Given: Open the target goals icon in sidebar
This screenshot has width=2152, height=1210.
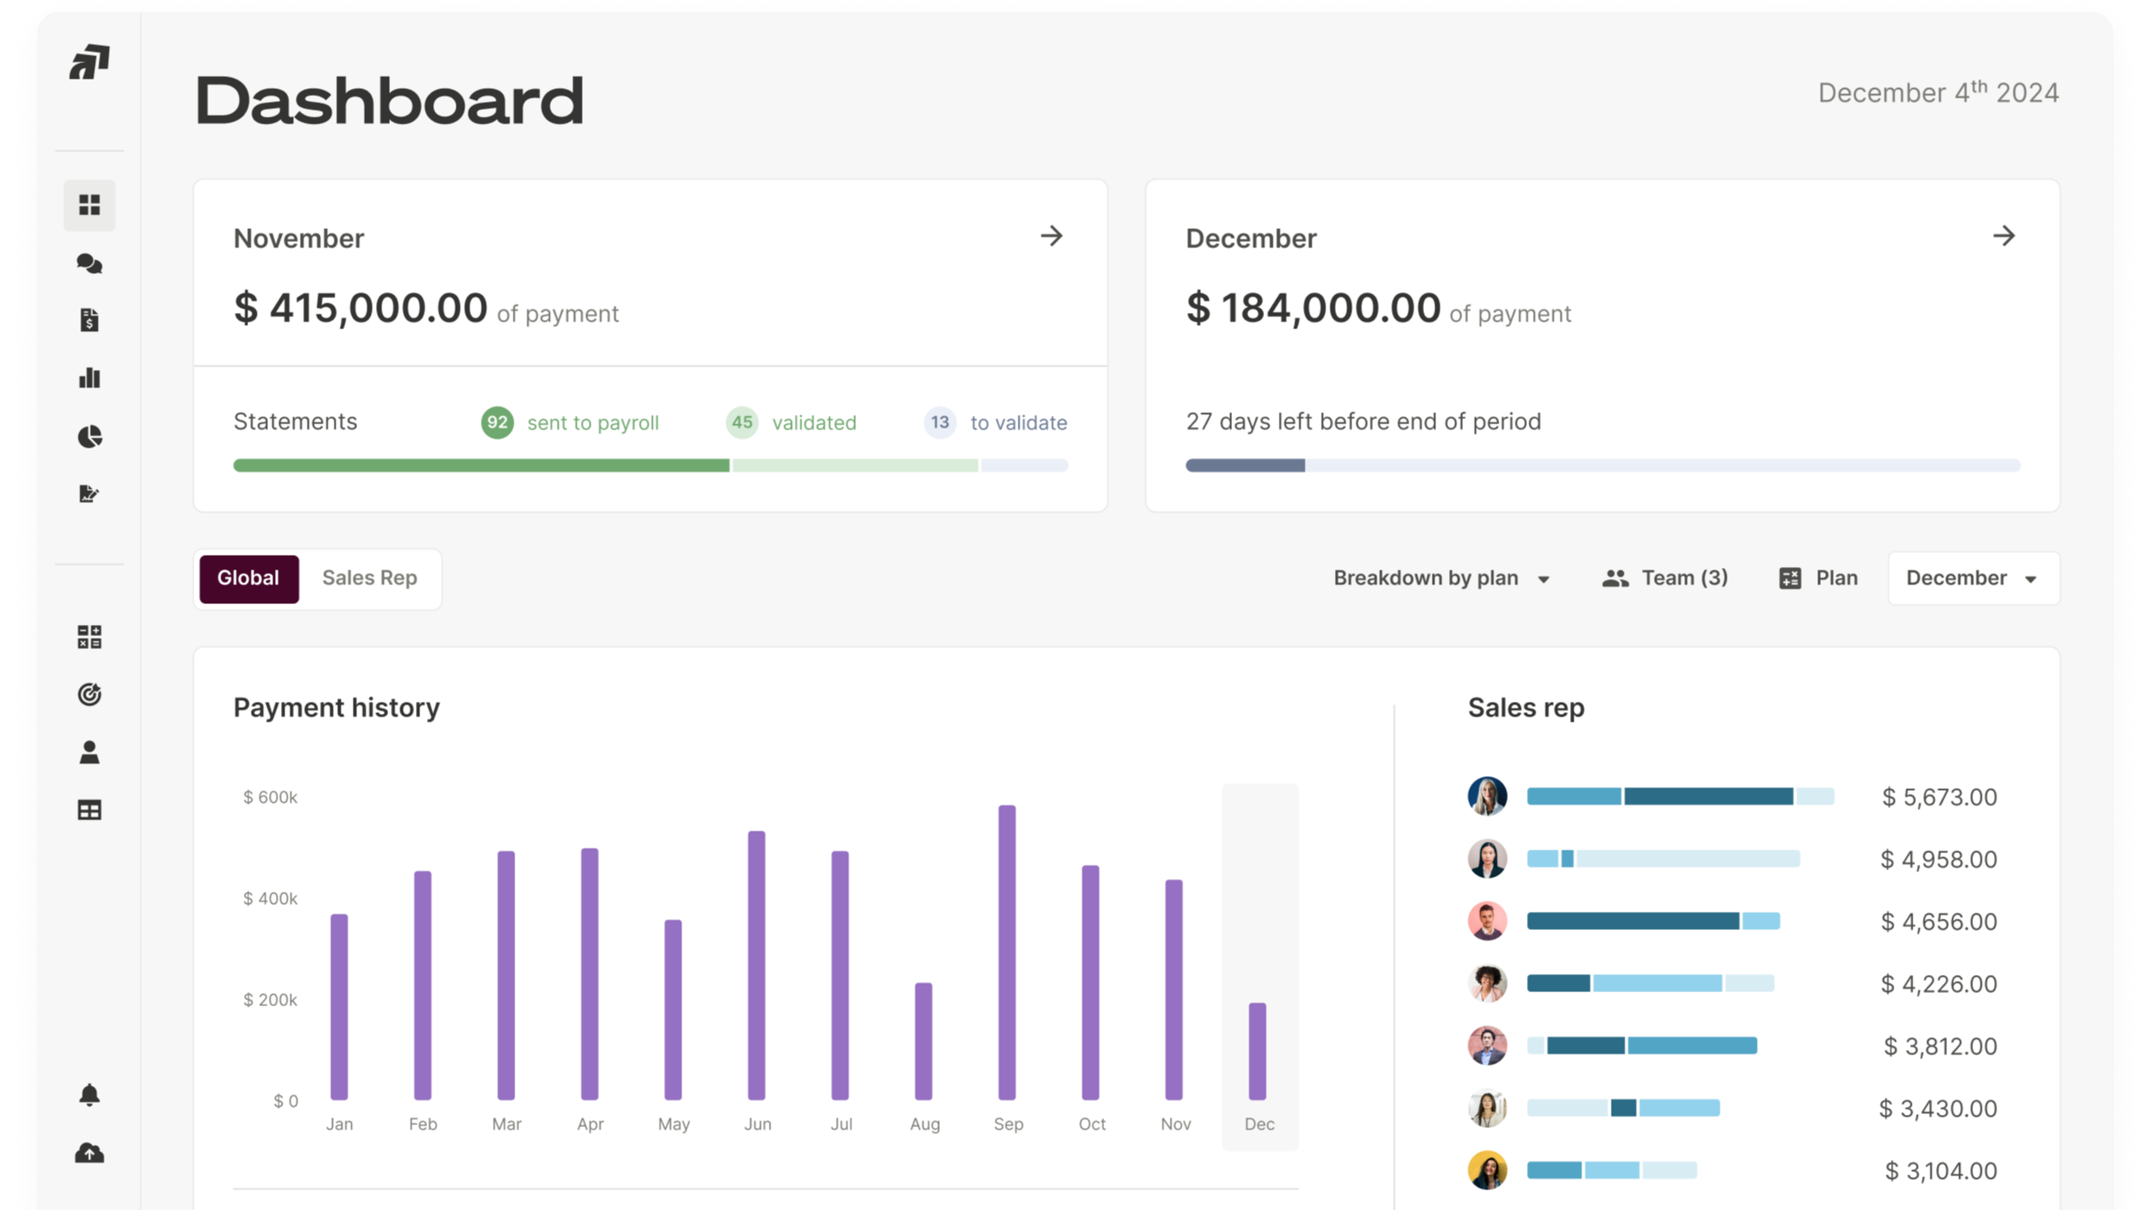Looking at the screenshot, I should coord(89,695).
